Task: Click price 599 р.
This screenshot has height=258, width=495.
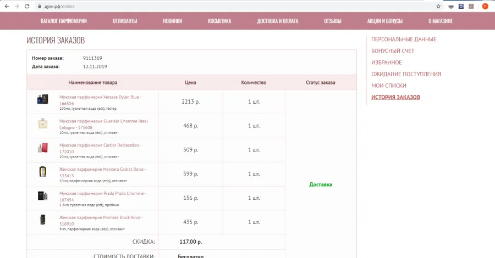Action: point(191,174)
